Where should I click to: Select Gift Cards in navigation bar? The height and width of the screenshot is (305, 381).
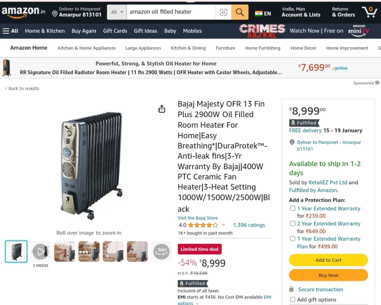point(115,31)
